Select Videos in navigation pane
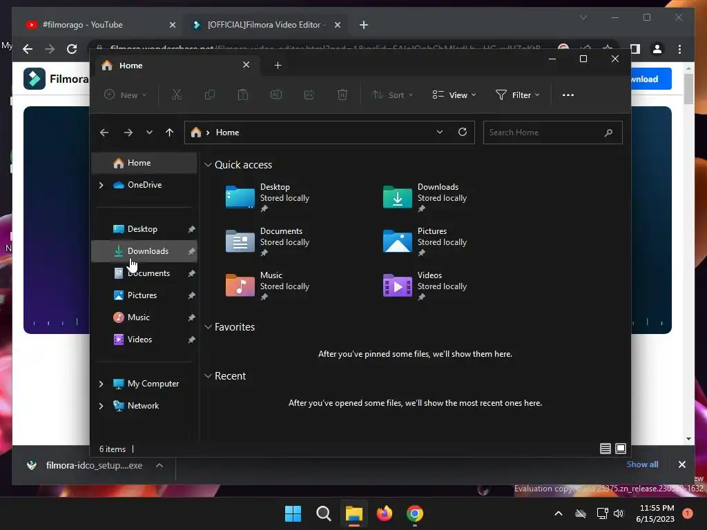 [144, 340]
